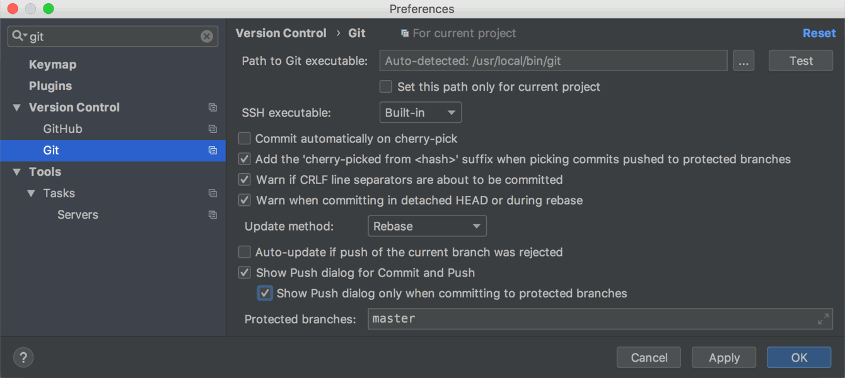Image resolution: width=845 pixels, height=378 pixels.
Task: Open the help question mark button
Action: coord(23,357)
